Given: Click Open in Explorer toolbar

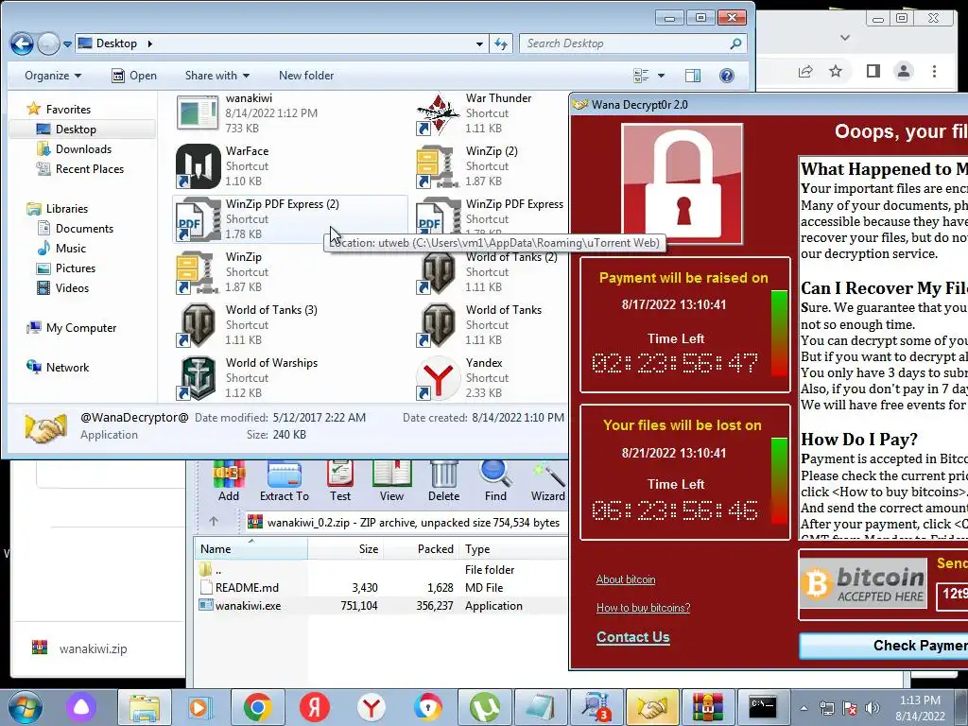Looking at the screenshot, I should pyautogui.click(x=134, y=76).
